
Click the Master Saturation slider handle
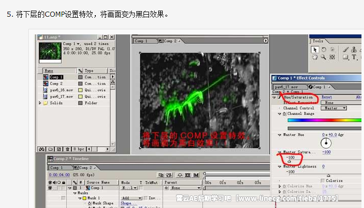pos(289,161)
